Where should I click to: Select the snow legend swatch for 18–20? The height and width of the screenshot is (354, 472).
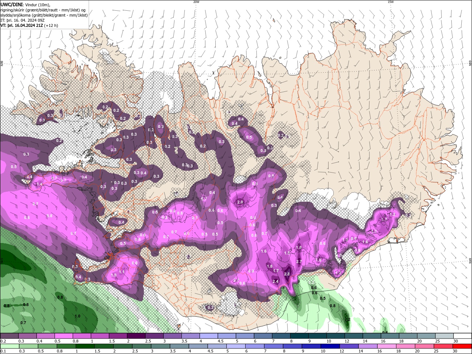pos(408,336)
